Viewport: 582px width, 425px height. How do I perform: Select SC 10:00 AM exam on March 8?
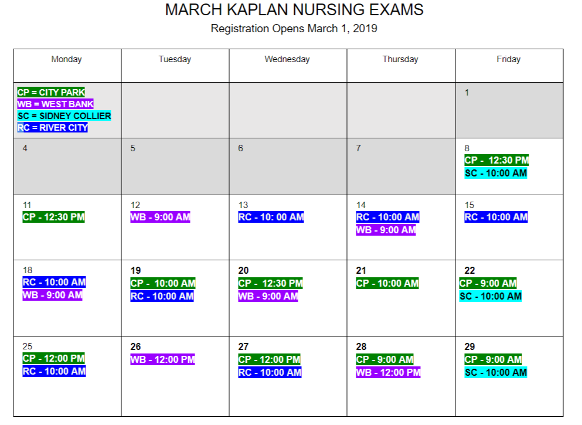click(x=495, y=174)
